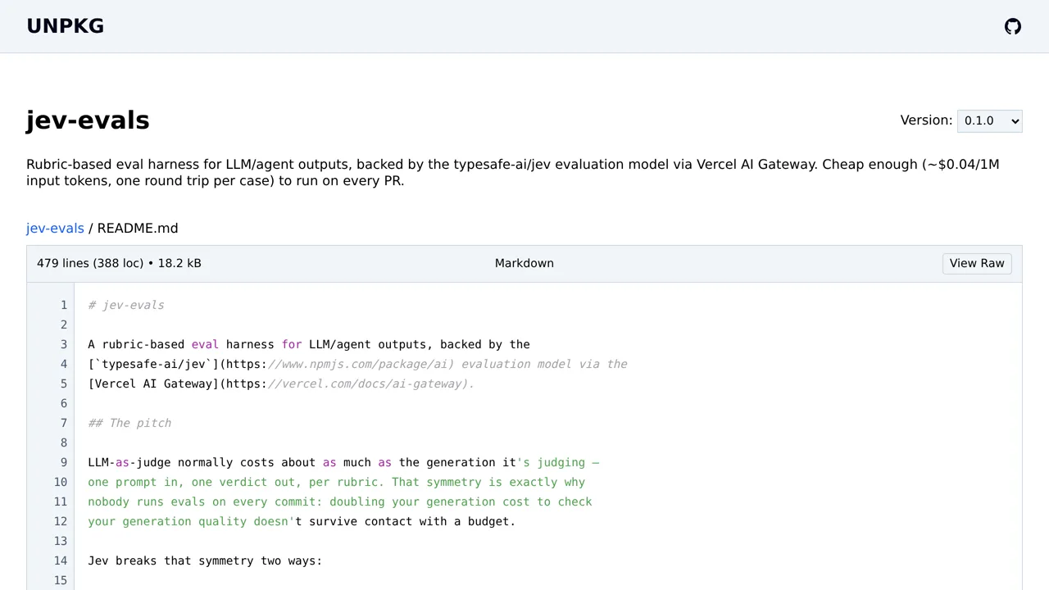Click line number 7
Screen dimensions: 1049x590
63,423
